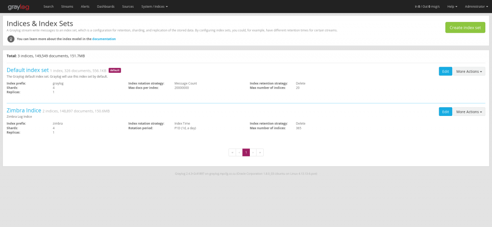
Task: Click the default badge label
Action: [x=114, y=70]
